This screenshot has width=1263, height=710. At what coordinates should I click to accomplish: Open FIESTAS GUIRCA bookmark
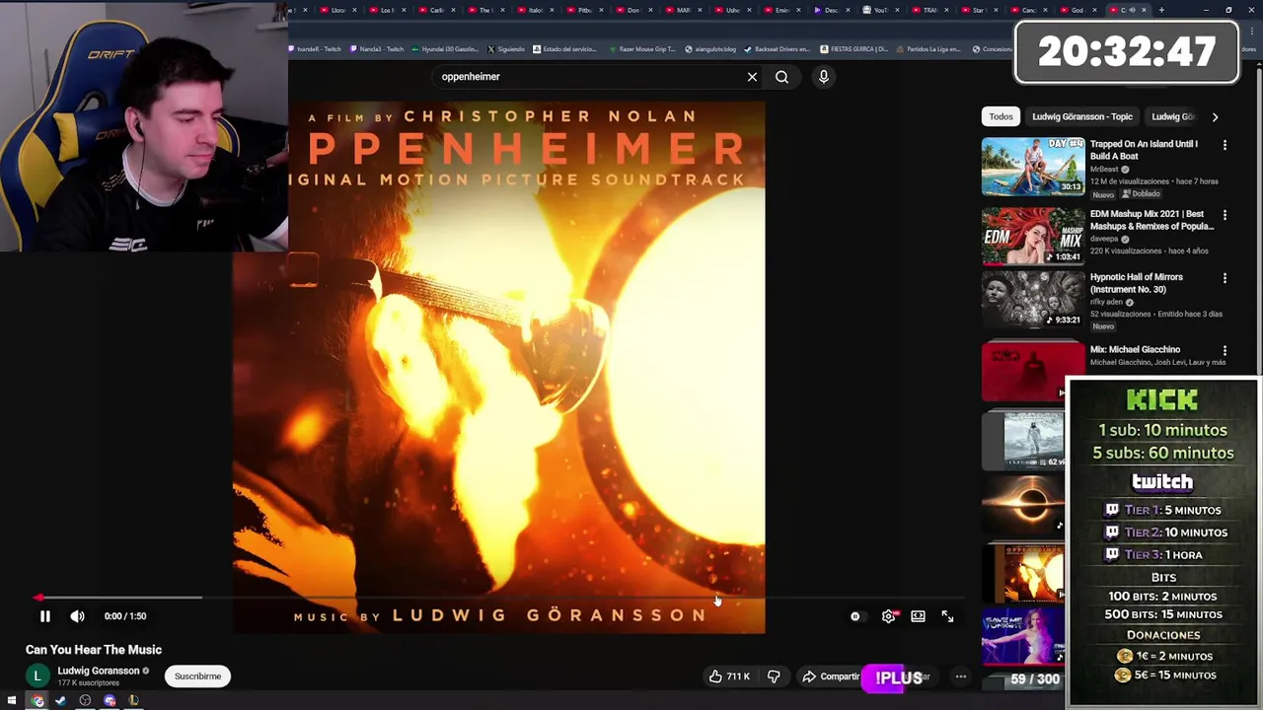tap(854, 49)
